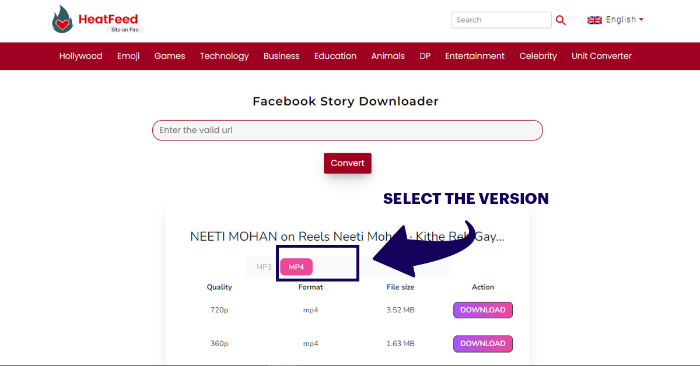Image resolution: width=700 pixels, height=366 pixels.
Task: Switch to the MP3 tab
Action: click(x=264, y=267)
